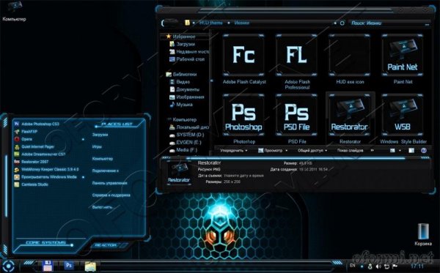Screen dimensions: 440x273
Task: Open the Общий доступ dropdown
Action: pyautogui.click(x=312, y=150)
